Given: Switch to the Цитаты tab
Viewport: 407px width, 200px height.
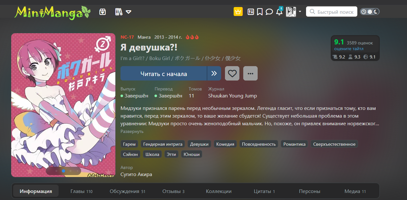Looking at the screenshot, I should click(264, 191).
